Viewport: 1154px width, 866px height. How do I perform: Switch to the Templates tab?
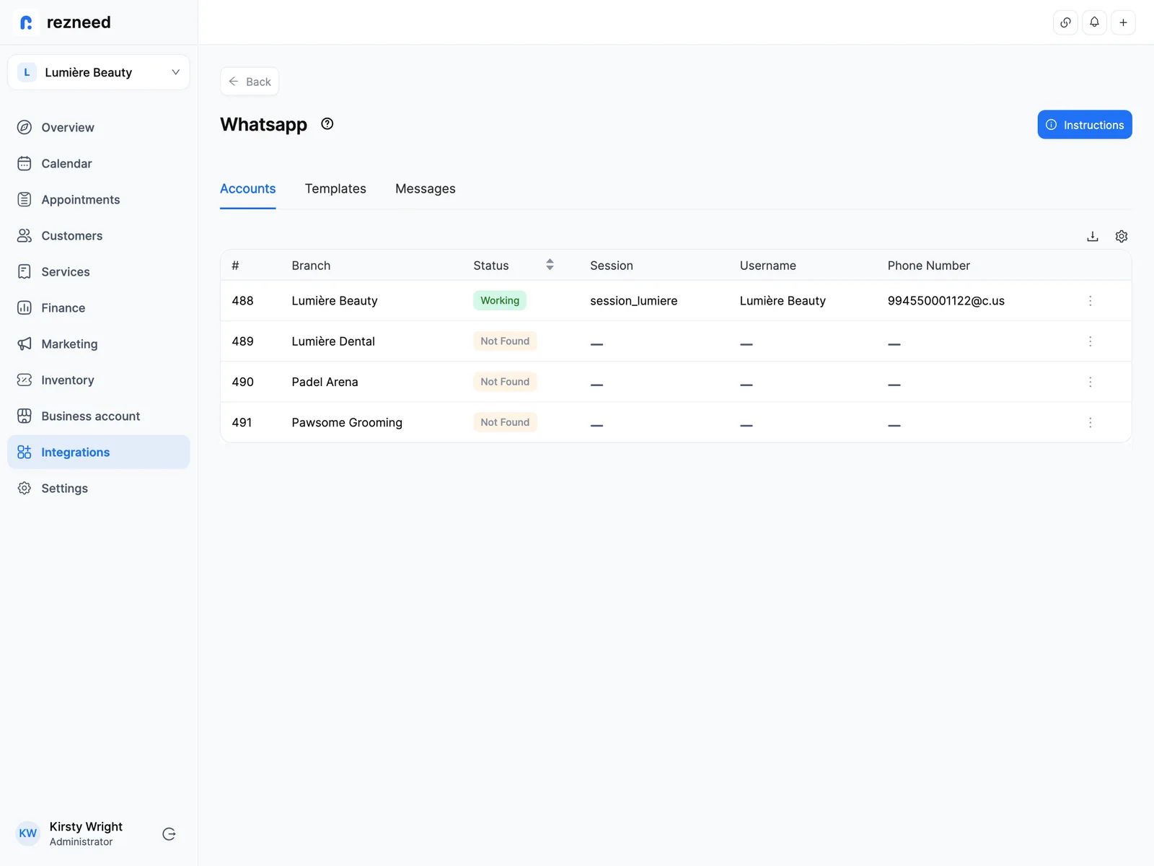tap(335, 189)
